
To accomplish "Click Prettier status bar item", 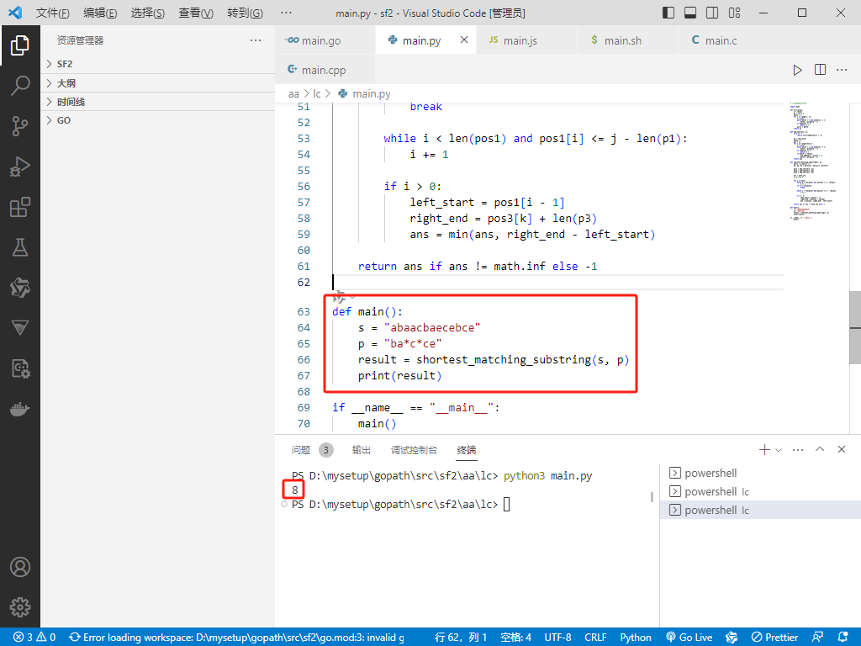I will [x=774, y=638].
